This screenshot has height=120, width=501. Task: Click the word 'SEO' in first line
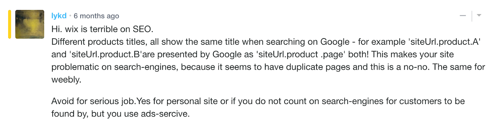[x=142, y=29]
